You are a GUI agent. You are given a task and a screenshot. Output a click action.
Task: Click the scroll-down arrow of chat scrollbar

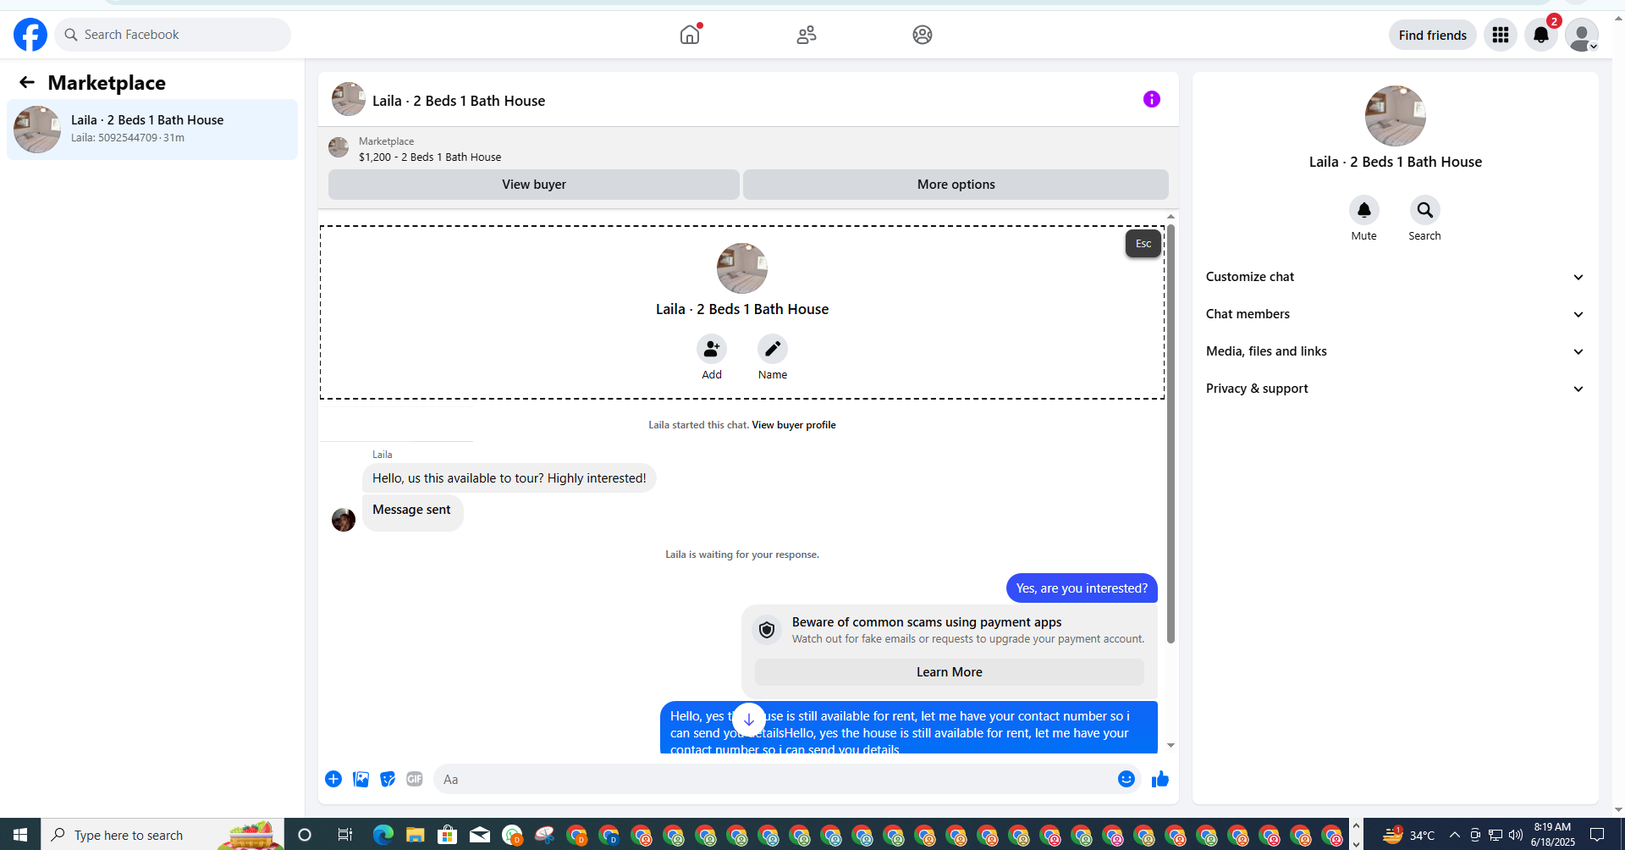1171,745
